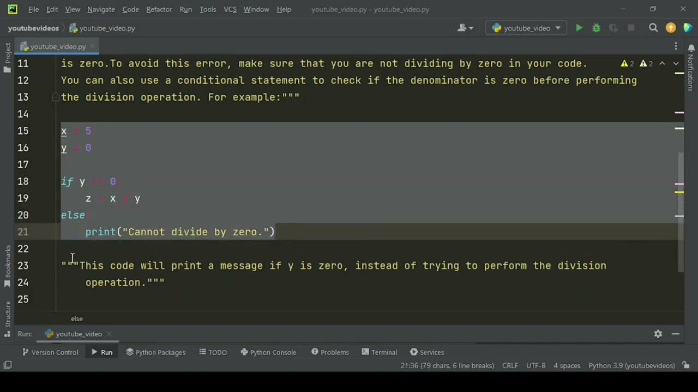This screenshot has height=392, width=698.
Task: Open the Navigate menu
Action: coord(101,9)
